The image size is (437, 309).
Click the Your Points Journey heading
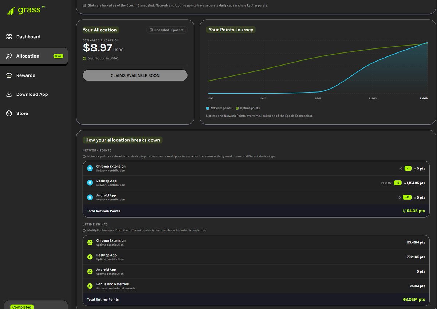[x=231, y=30]
